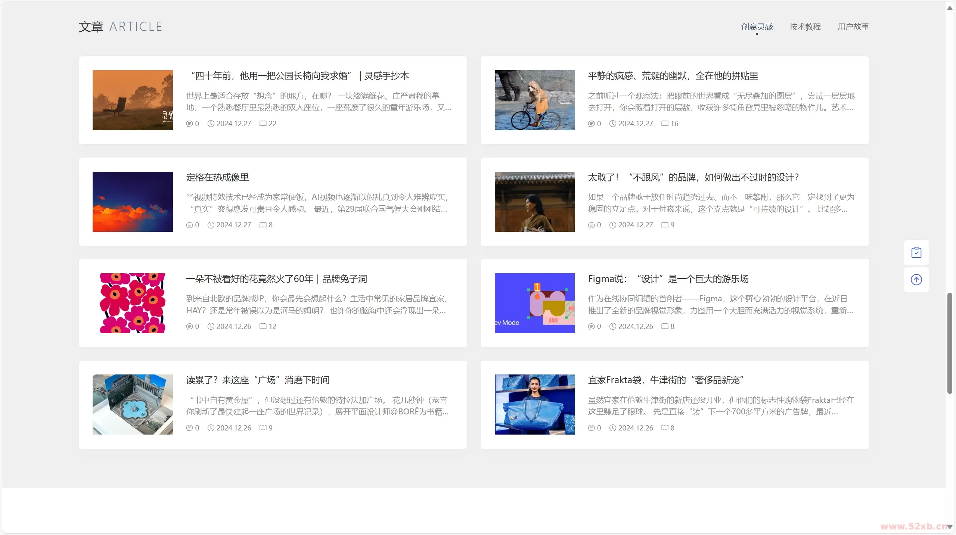Image resolution: width=956 pixels, height=535 pixels.
Task: Switch to the 用户故事 tab
Action: (x=853, y=26)
